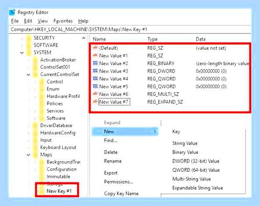Choose Rename in the context menu

click(x=113, y=161)
